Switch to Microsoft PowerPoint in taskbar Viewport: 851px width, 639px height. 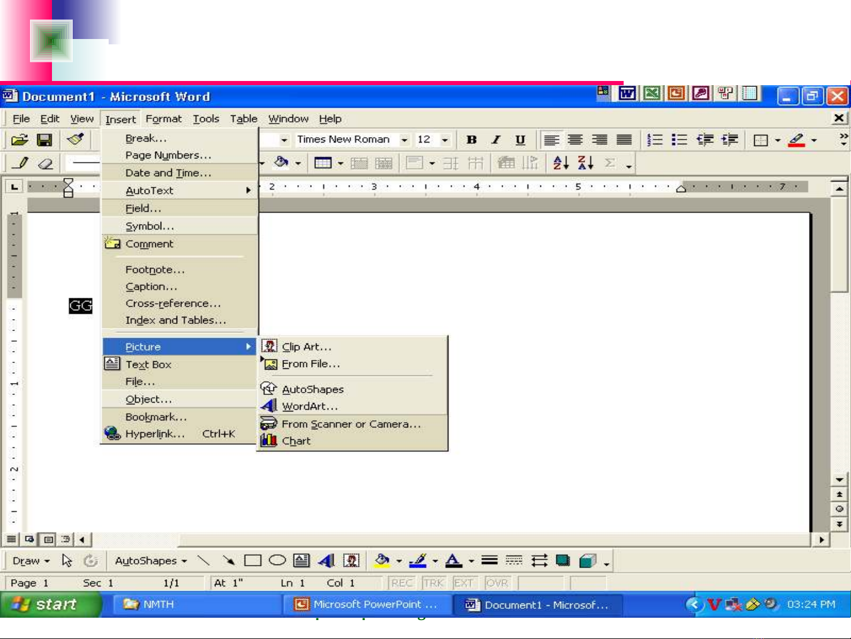click(x=367, y=605)
